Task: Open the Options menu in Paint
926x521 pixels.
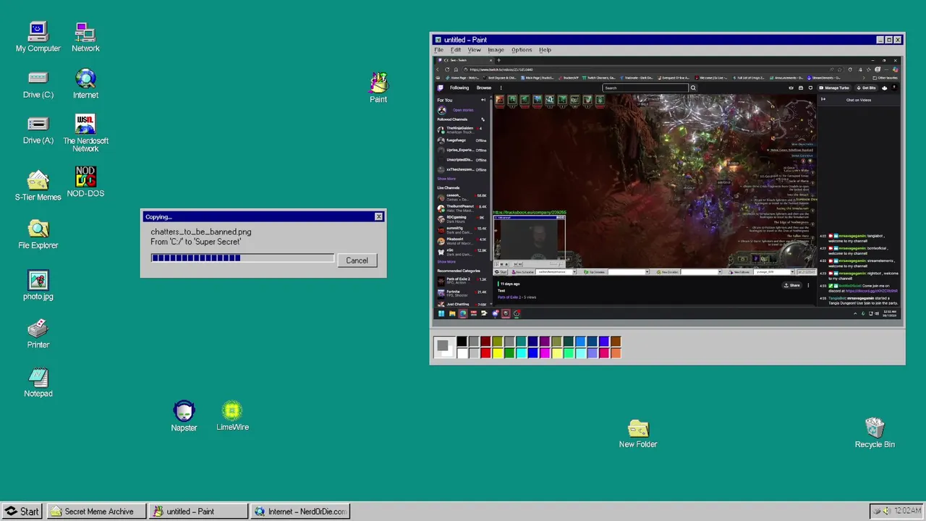Action: tap(522, 50)
